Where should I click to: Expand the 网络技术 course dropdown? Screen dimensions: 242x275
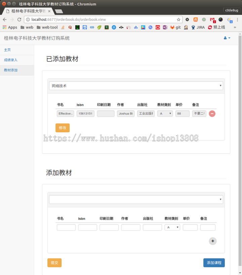click(136, 86)
